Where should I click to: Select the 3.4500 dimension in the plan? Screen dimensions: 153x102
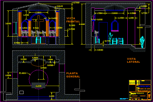tap(44, 68)
